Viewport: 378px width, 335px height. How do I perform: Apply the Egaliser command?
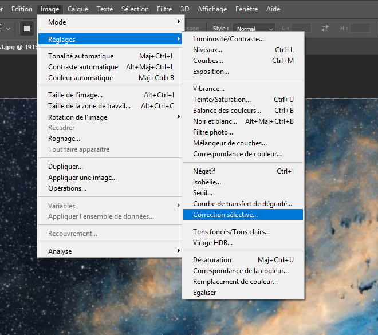[243, 293]
